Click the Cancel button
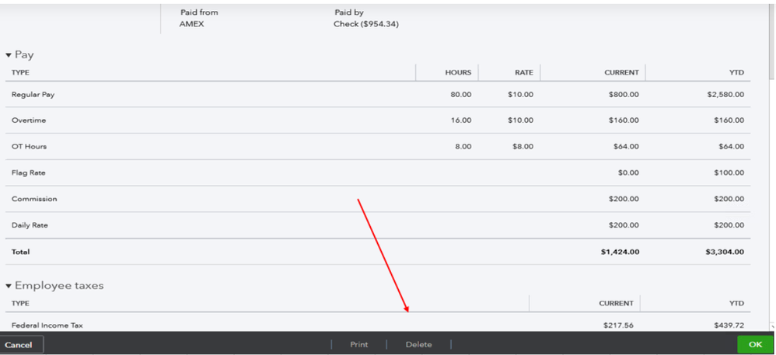Image resolution: width=776 pixels, height=355 pixels. pos(21,344)
